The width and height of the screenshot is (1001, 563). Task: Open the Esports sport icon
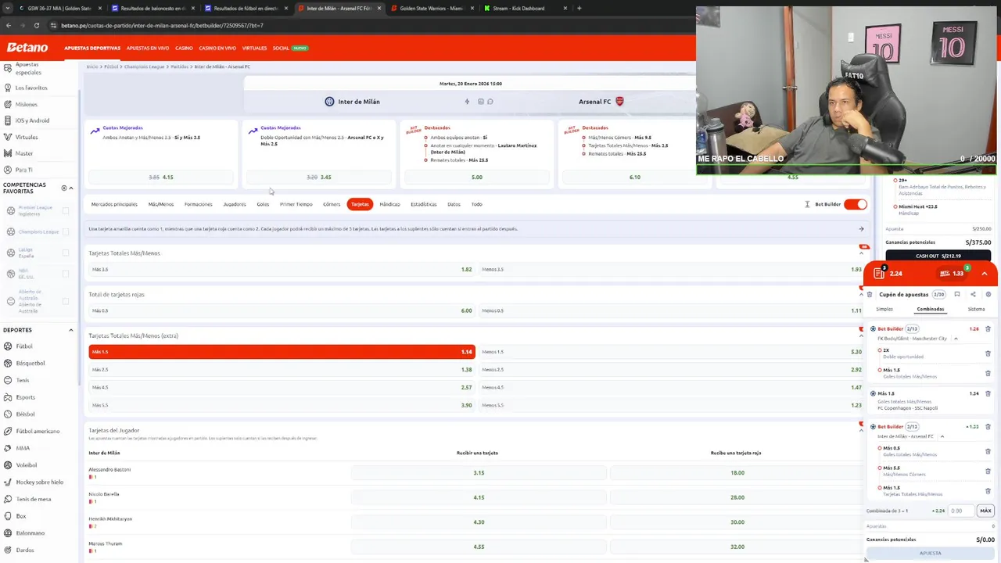pyautogui.click(x=9, y=397)
